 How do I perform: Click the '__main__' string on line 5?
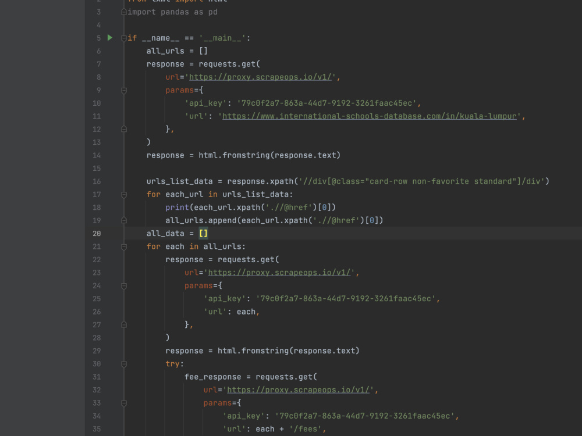pos(222,38)
